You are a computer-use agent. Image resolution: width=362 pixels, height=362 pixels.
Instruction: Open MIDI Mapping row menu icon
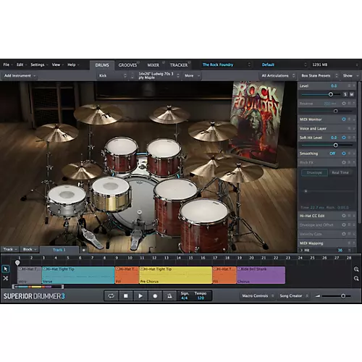pyautogui.click(x=349, y=243)
